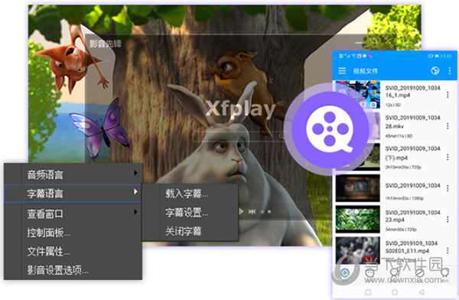Open options for S02E01_E11.mp4

pyautogui.click(x=448, y=250)
